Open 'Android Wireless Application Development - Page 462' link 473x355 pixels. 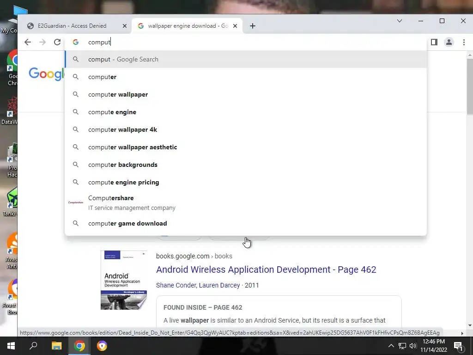click(x=266, y=269)
